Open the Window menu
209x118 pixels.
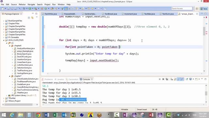pos(61,4)
